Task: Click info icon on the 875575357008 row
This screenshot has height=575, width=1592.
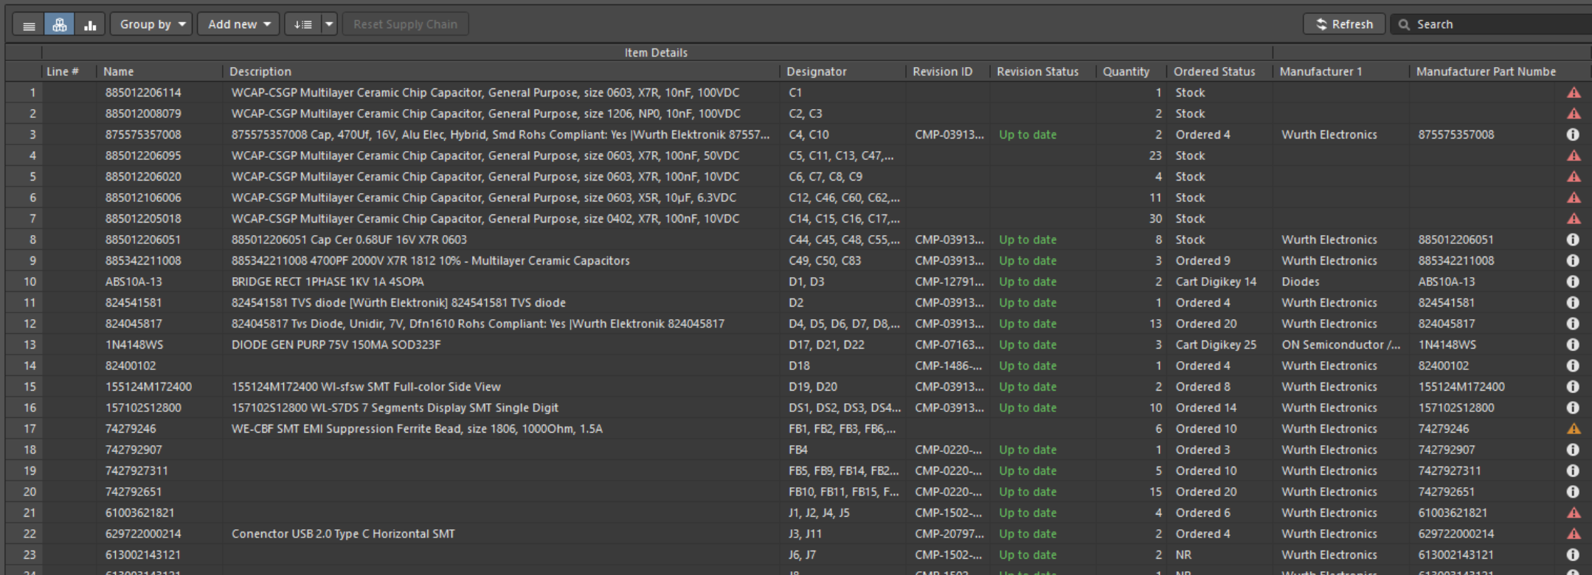Action: pos(1573,135)
